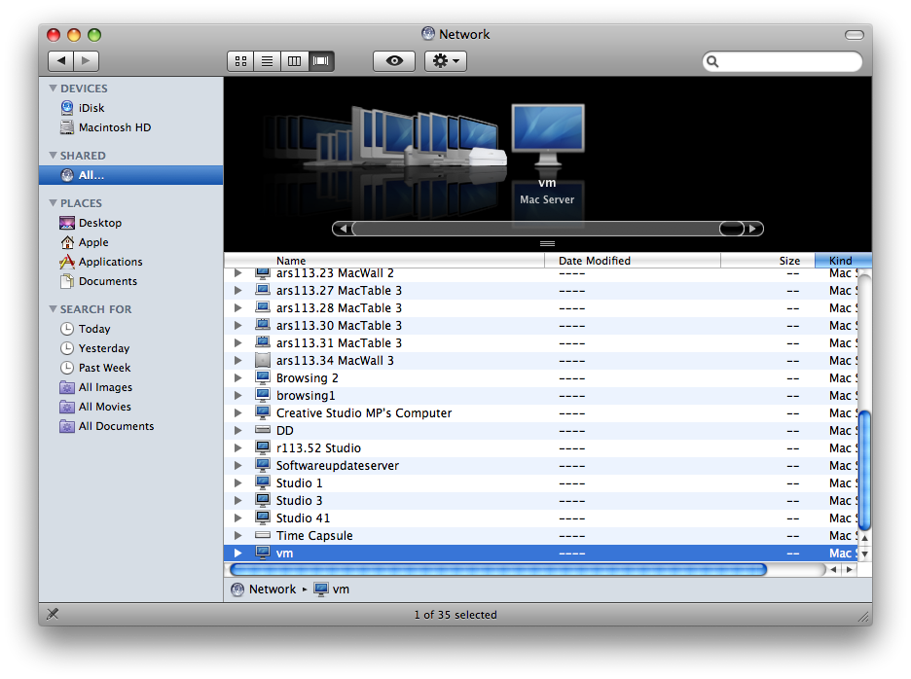Switch to Cover Flow view
Screen dimensions: 911x679
coord(321,61)
